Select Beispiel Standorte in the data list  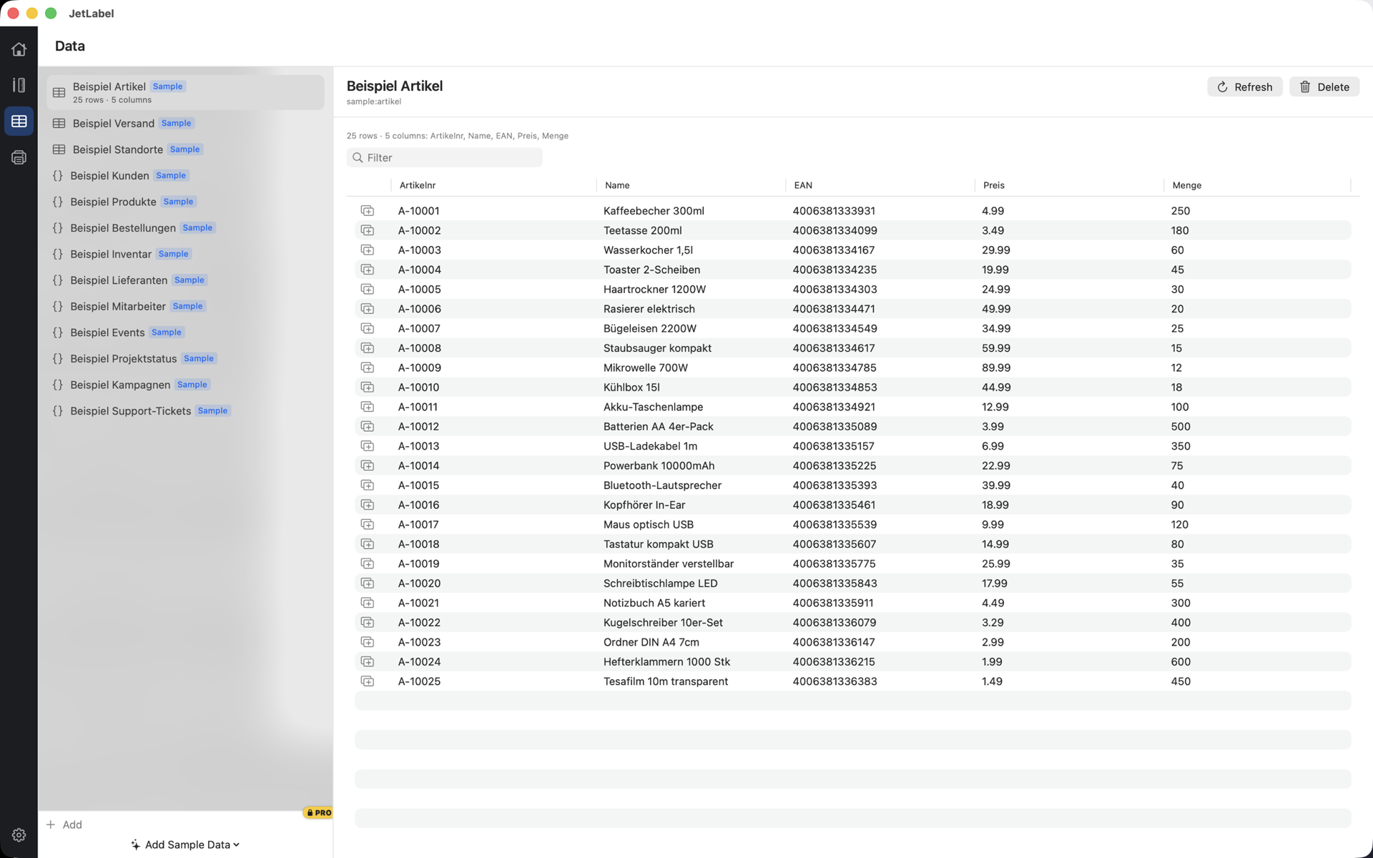point(185,149)
